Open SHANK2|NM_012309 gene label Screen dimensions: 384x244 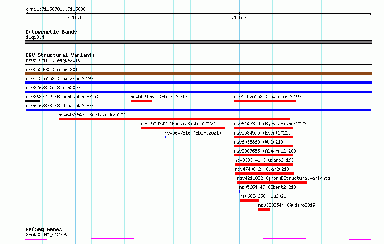tap(47, 235)
